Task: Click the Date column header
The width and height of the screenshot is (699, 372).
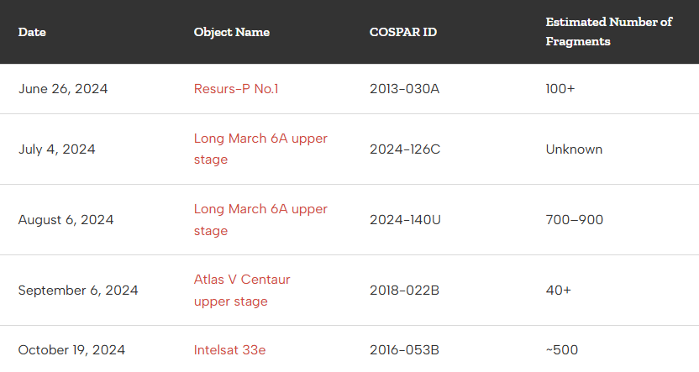Action: [x=32, y=32]
